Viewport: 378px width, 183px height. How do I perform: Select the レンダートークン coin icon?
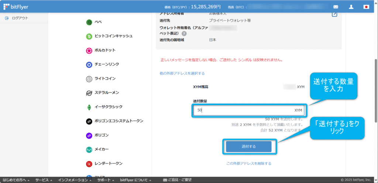[89, 164]
